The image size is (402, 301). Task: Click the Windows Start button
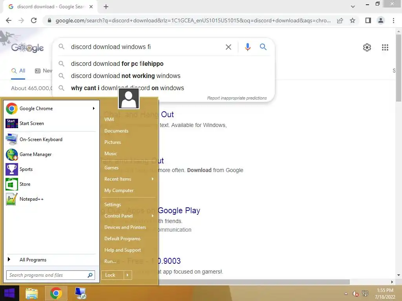9,293
